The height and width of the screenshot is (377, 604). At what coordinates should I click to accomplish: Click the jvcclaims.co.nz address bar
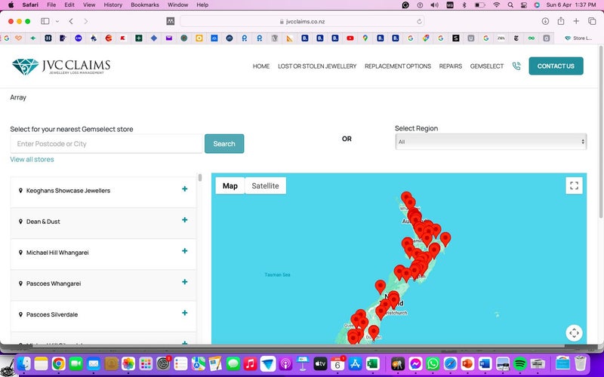pos(303,22)
